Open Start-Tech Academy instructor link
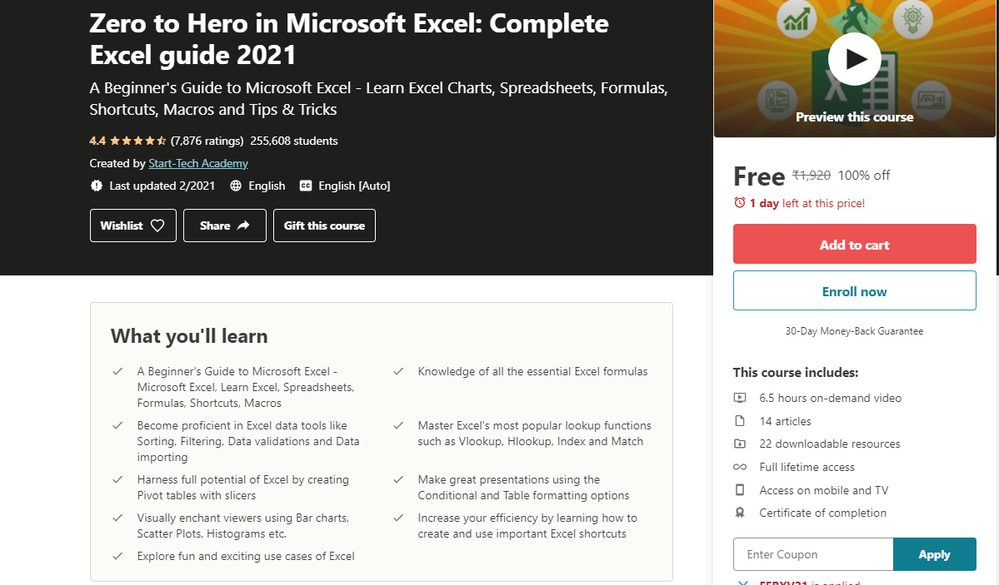The width and height of the screenshot is (999, 585). [x=198, y=164]
